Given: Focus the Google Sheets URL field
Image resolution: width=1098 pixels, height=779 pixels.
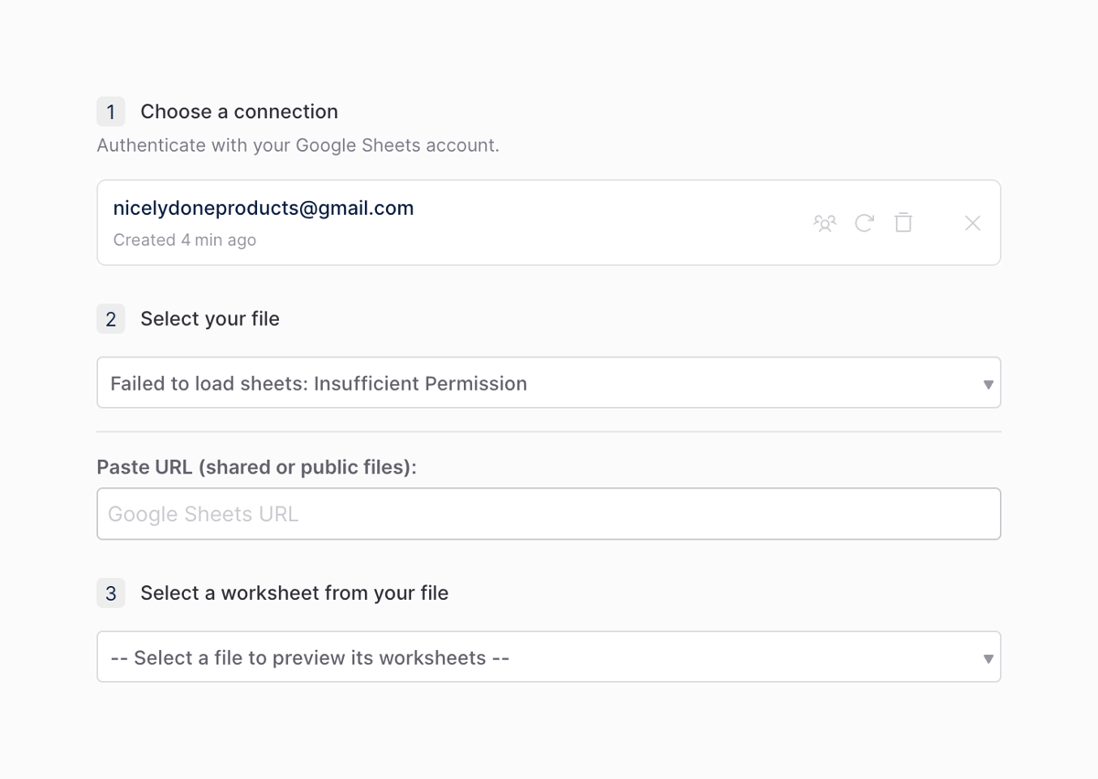Looking at the screenshot, I should [x=548, y=514].
